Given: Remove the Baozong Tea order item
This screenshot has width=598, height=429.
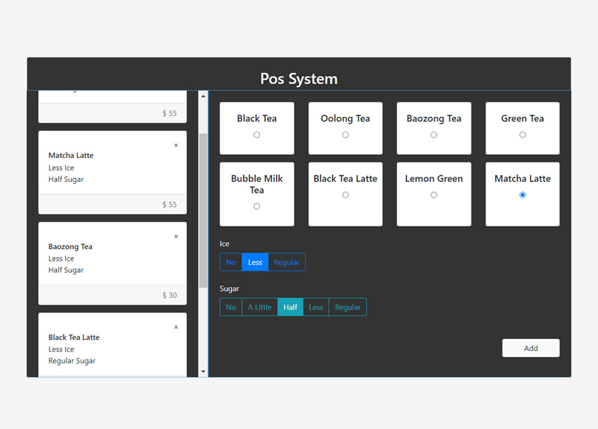Looking at the screenshot, I should pyautogui.click(x=176, y=236).
